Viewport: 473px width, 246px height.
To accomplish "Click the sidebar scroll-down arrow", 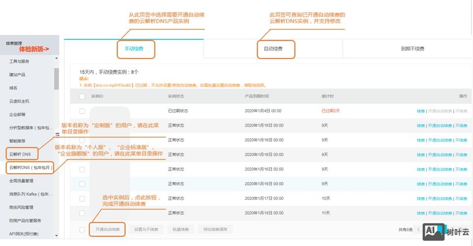I will [x=56, y=236].
